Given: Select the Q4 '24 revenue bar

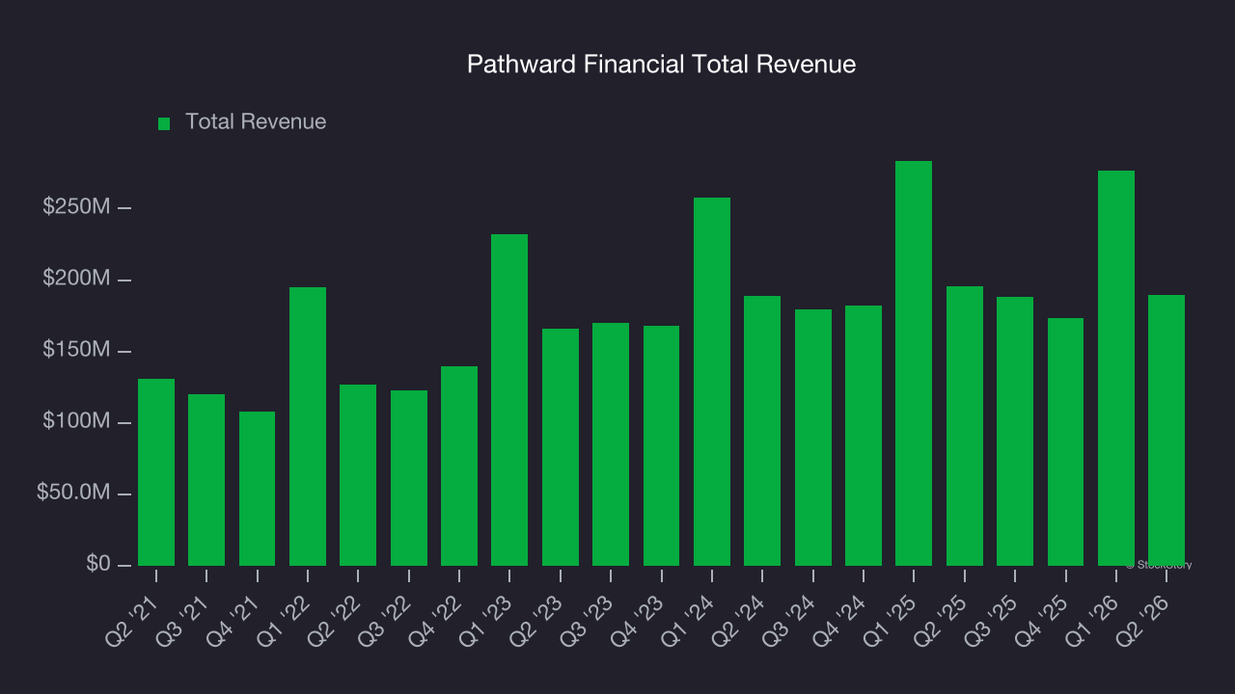Looking at the screenshot, I should pos(864,436).
